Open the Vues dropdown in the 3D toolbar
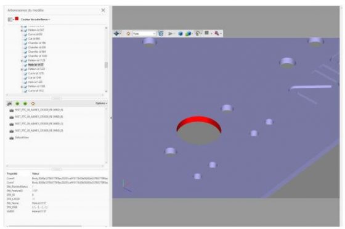This screenshot has height=229, width=345. click(144, 34)
